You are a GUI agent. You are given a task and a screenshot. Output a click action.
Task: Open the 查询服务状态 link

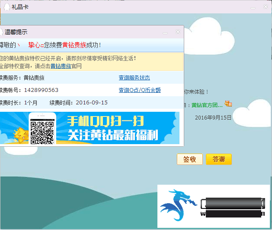pyautogui.click(x=134, y=78)
